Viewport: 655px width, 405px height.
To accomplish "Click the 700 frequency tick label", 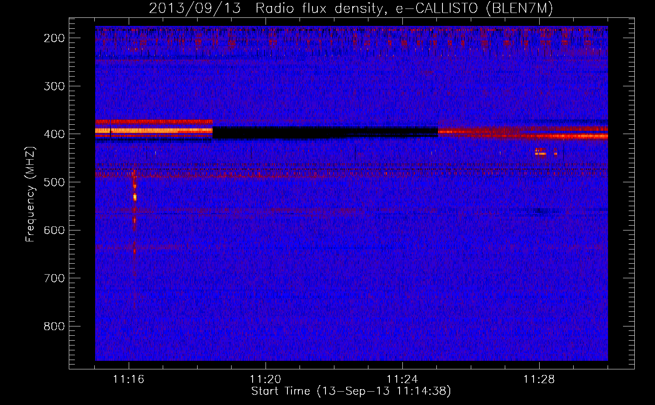I will (54, 278).
